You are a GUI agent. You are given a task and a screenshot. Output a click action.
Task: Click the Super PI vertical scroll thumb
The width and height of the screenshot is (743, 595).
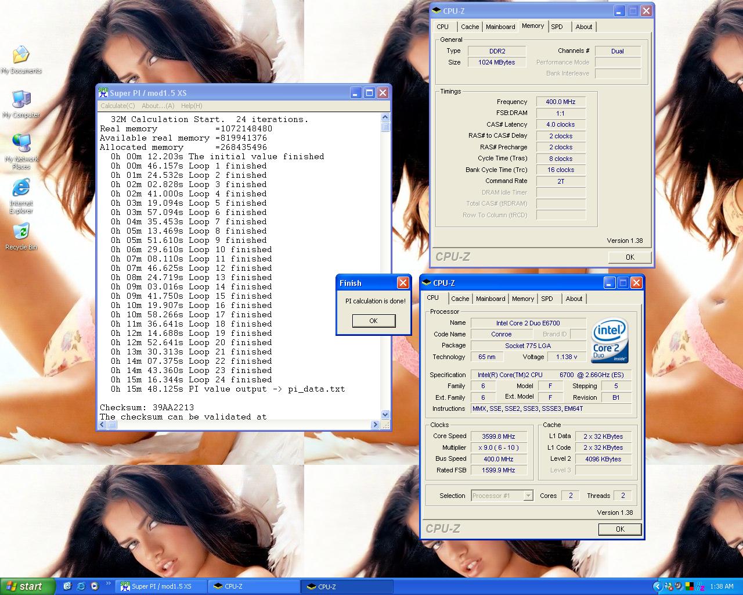385,127
